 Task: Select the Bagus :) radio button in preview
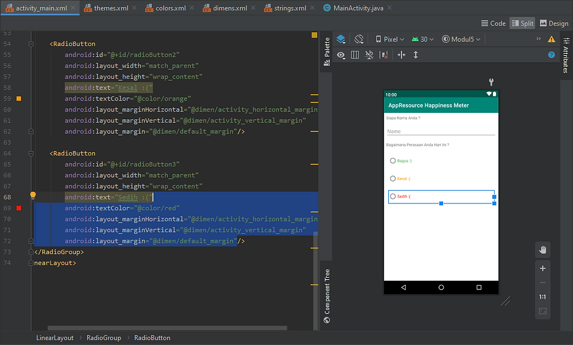tap(393, 161)
